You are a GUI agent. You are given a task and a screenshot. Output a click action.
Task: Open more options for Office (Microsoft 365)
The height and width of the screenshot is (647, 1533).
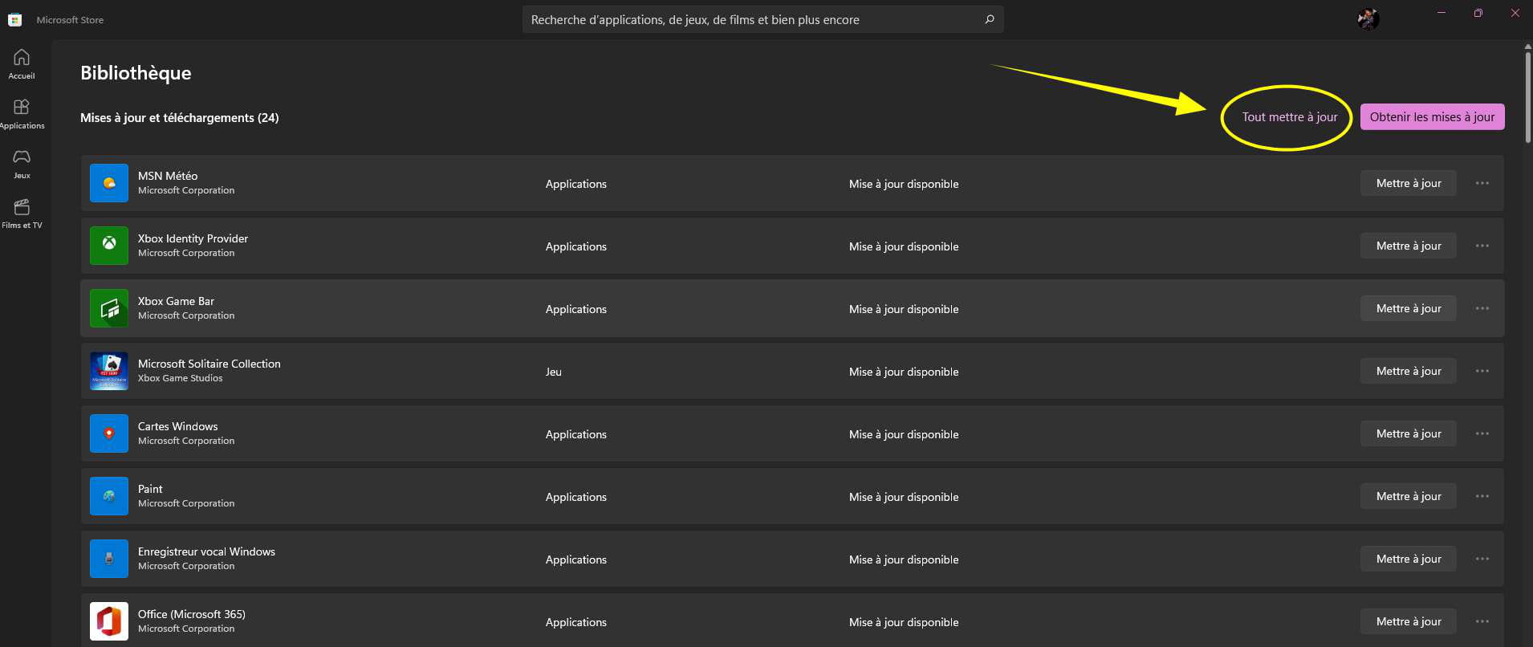coord(1482,621)
